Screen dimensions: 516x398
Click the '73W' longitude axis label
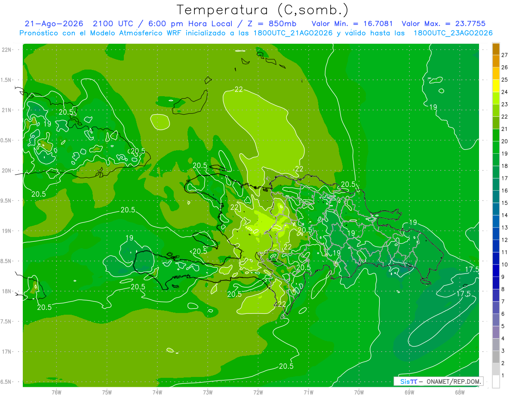tap(208, 392)
